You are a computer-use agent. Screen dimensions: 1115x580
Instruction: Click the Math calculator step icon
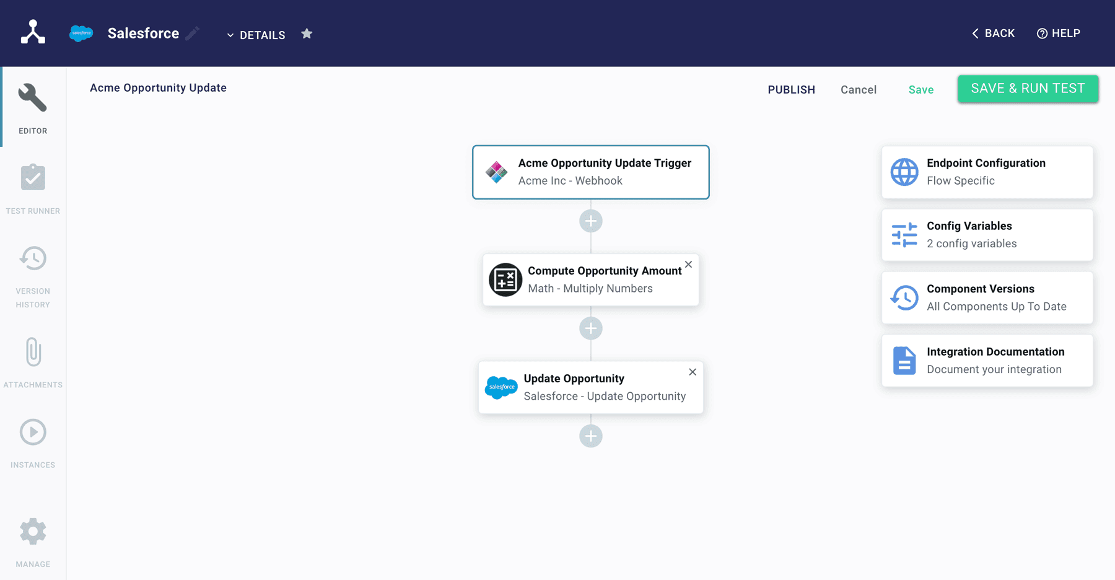pyautogui.click(x=505, y=279)
